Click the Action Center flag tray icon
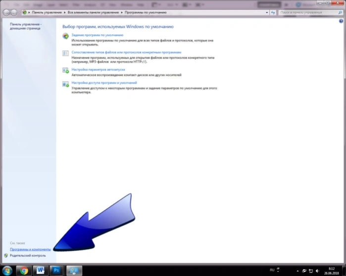Viewport: 346px width, 276px height. click(311, 271)
